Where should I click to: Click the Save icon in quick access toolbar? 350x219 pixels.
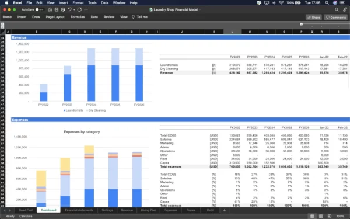click(x=57, y=9)
